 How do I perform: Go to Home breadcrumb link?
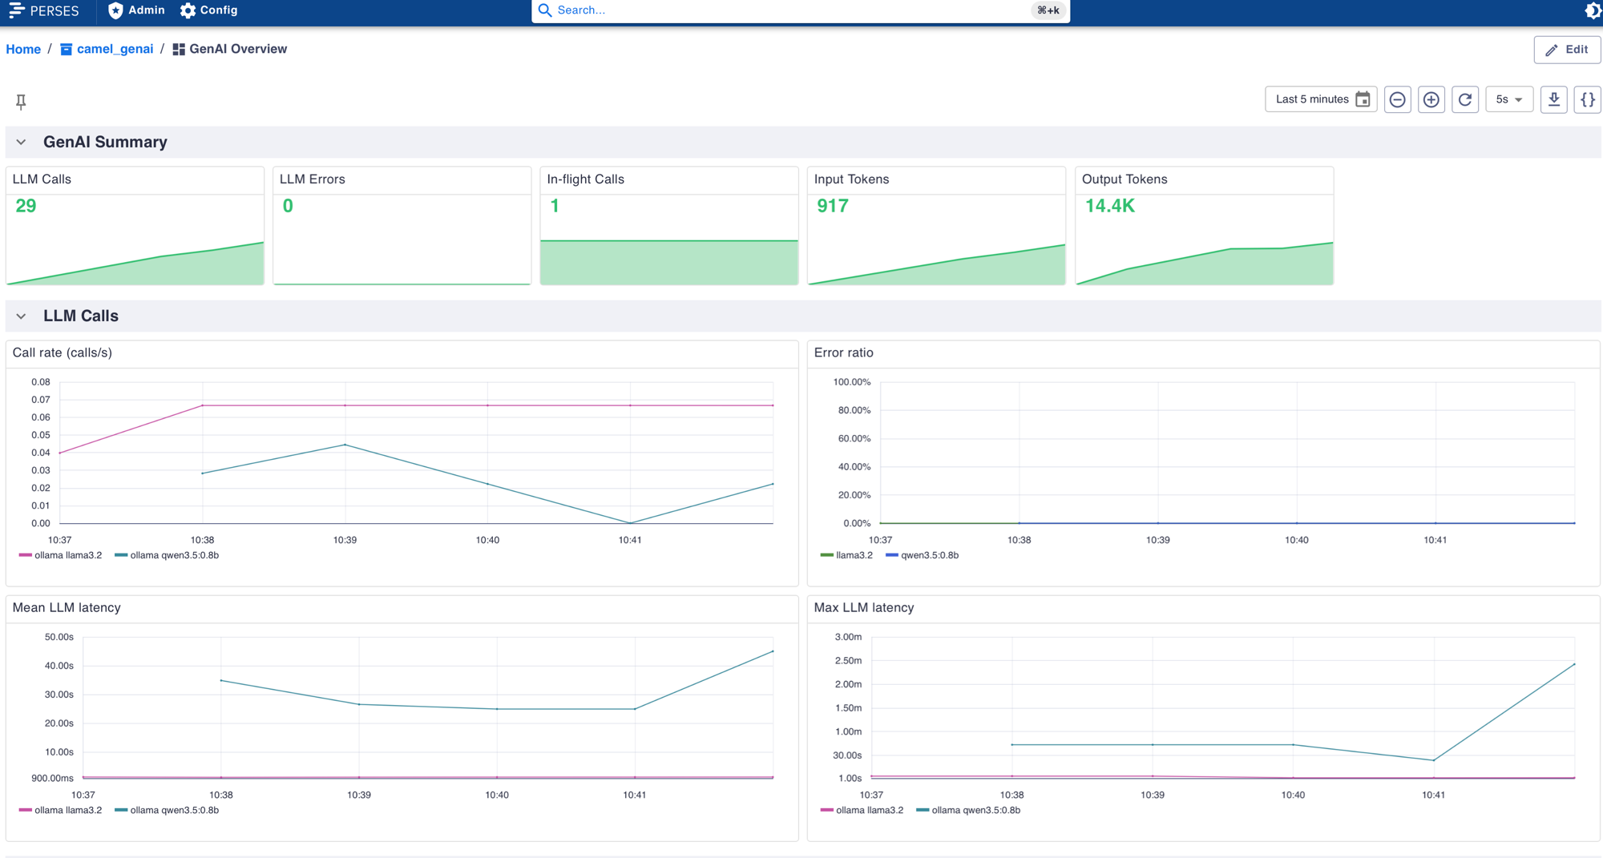[x=23, y=49]
